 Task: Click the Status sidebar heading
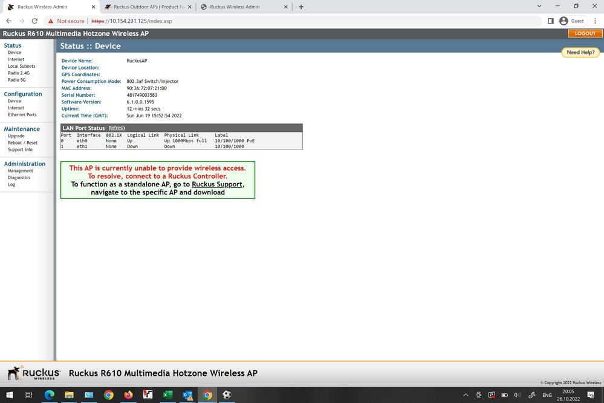click(12, 45)
